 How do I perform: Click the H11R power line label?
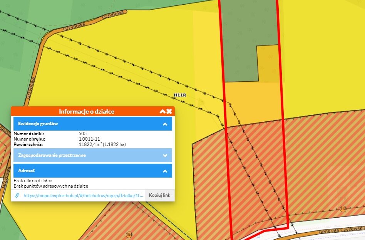click(x=180, y=95)
